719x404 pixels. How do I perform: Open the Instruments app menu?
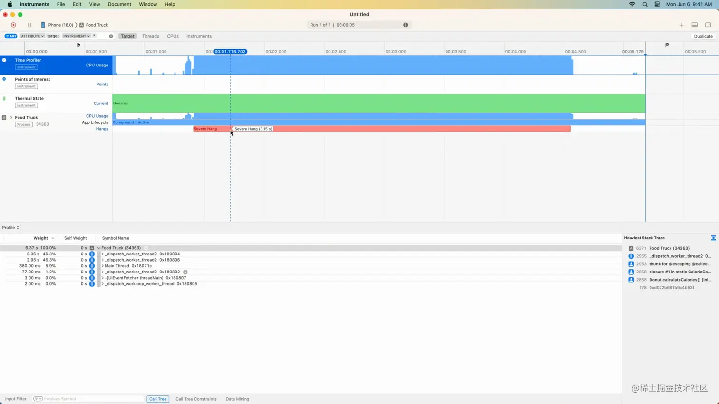coord(34,4)
